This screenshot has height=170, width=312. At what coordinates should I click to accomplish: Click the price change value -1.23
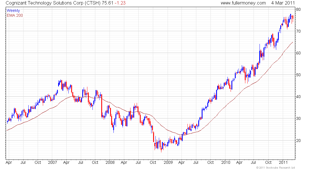(x=120, y=3)
